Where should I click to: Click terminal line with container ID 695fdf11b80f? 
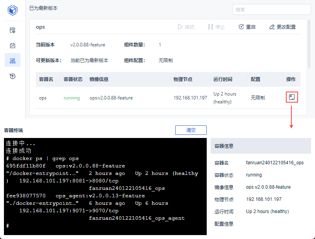coord(65,166)
